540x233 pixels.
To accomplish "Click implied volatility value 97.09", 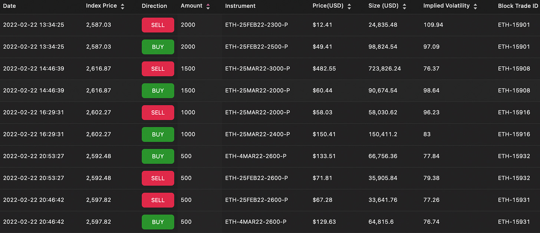I will (431, 47).
